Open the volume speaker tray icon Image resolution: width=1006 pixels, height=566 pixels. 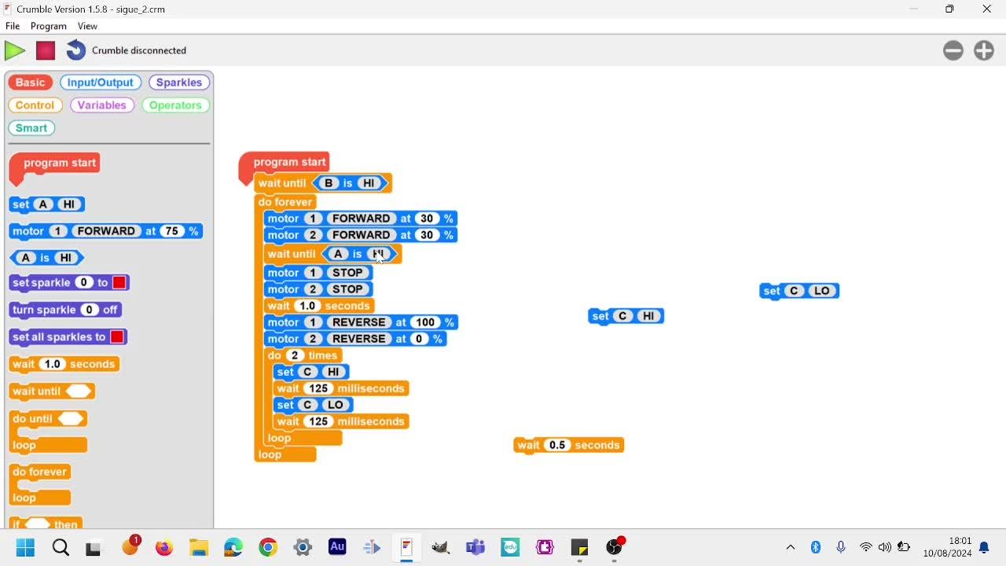click(885, 547)
